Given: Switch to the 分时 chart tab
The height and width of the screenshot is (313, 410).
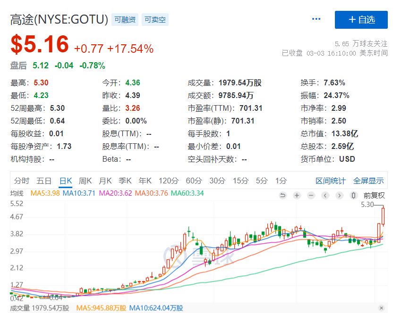Looking at the screenshot, I should [21, 181].
